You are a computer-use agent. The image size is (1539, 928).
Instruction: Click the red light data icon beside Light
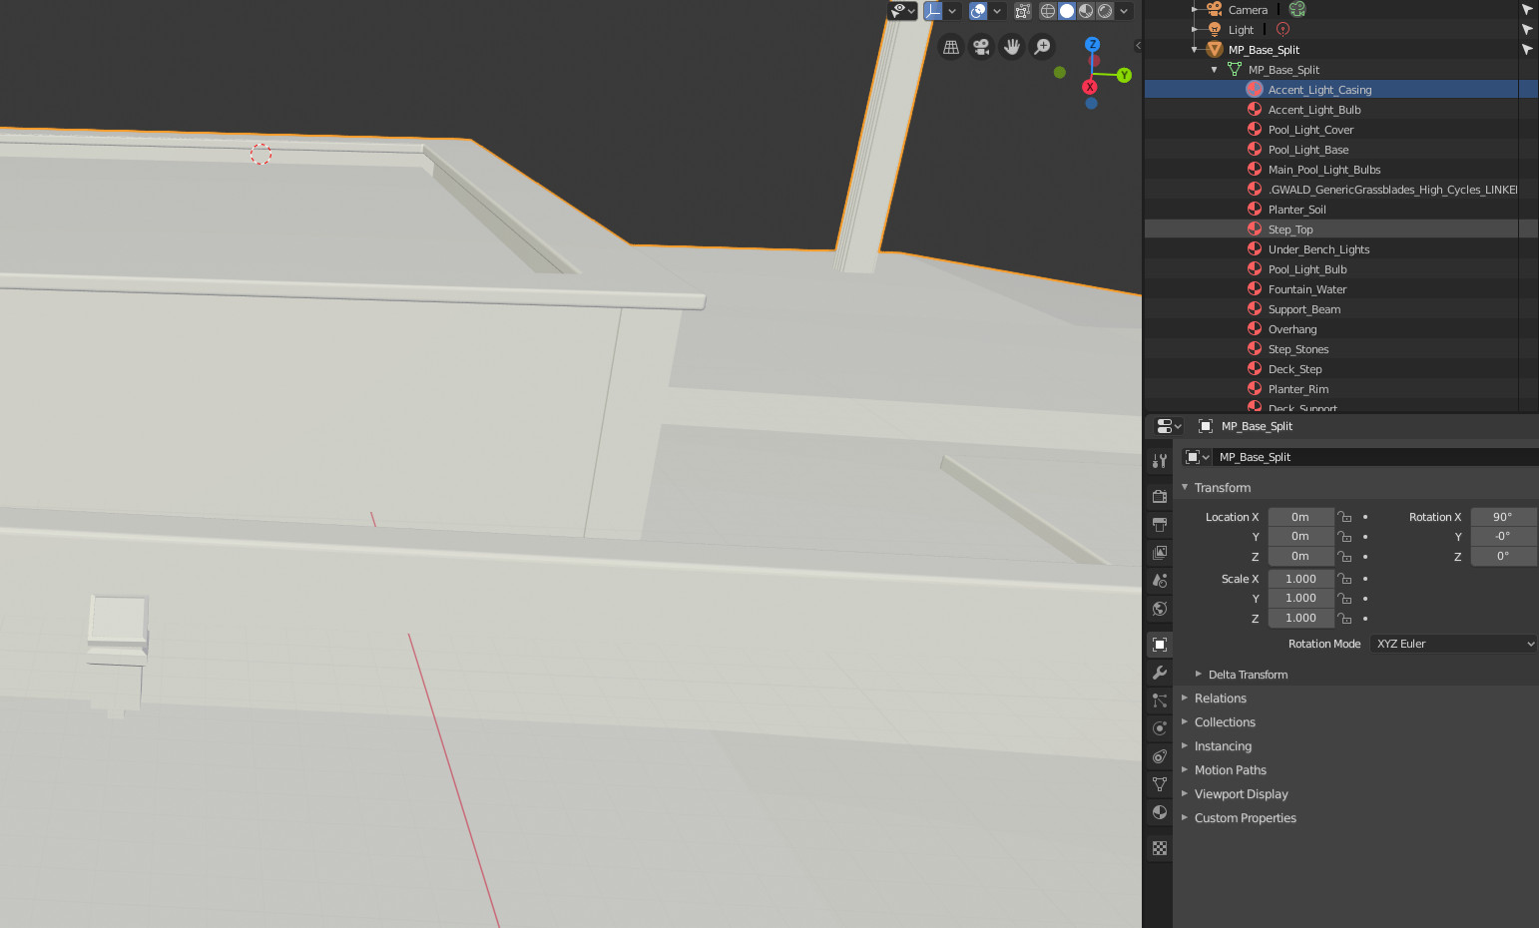click(1282, 29)
